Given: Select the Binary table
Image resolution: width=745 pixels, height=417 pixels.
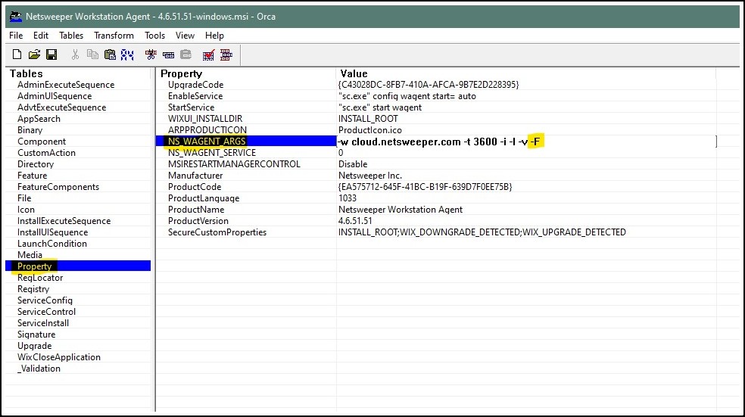Looking at the screenshot, I should pos(30,130).
